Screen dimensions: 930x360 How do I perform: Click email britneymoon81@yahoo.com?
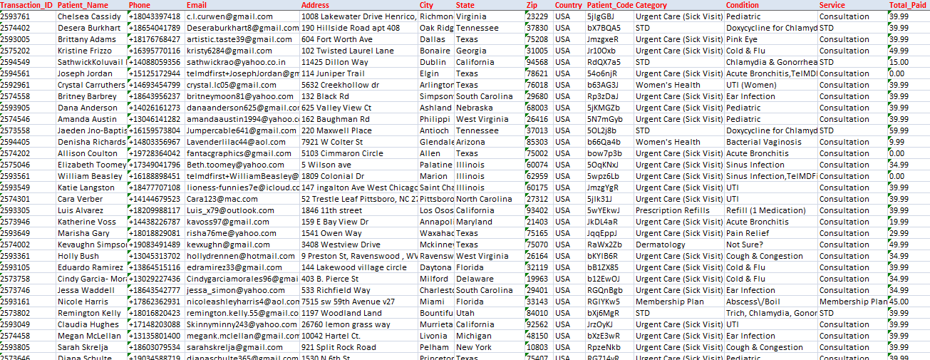click(x=242, y=96)
